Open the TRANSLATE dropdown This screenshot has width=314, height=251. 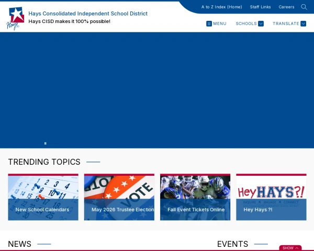click(289, 24)
